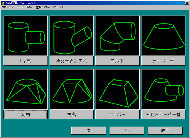Choose the テーパー管 button

tap(163, 61)
